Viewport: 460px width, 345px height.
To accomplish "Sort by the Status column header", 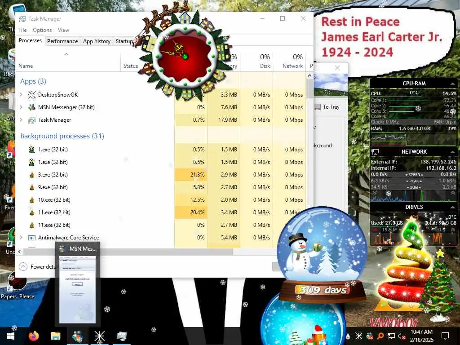I will (131, 66).
